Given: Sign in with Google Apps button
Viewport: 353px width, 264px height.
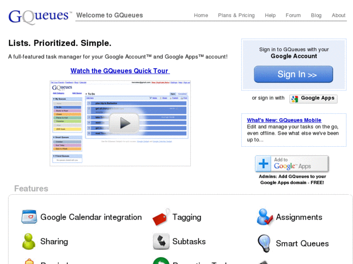Looking at the screenshot, I should coord(313,99).
